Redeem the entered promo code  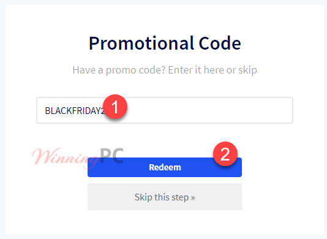(x=165, y=167)
